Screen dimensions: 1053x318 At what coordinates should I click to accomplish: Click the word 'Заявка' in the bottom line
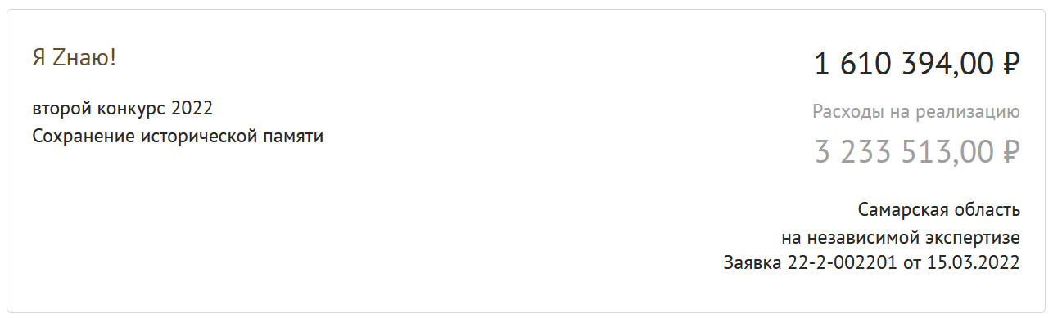(x=751, y=263)
